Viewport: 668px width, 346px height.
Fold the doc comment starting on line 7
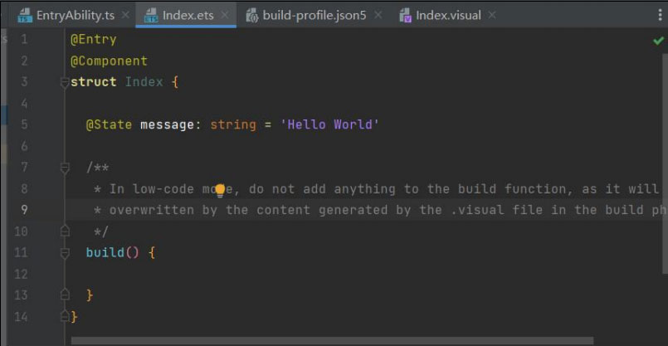click(x=65, y=168)
